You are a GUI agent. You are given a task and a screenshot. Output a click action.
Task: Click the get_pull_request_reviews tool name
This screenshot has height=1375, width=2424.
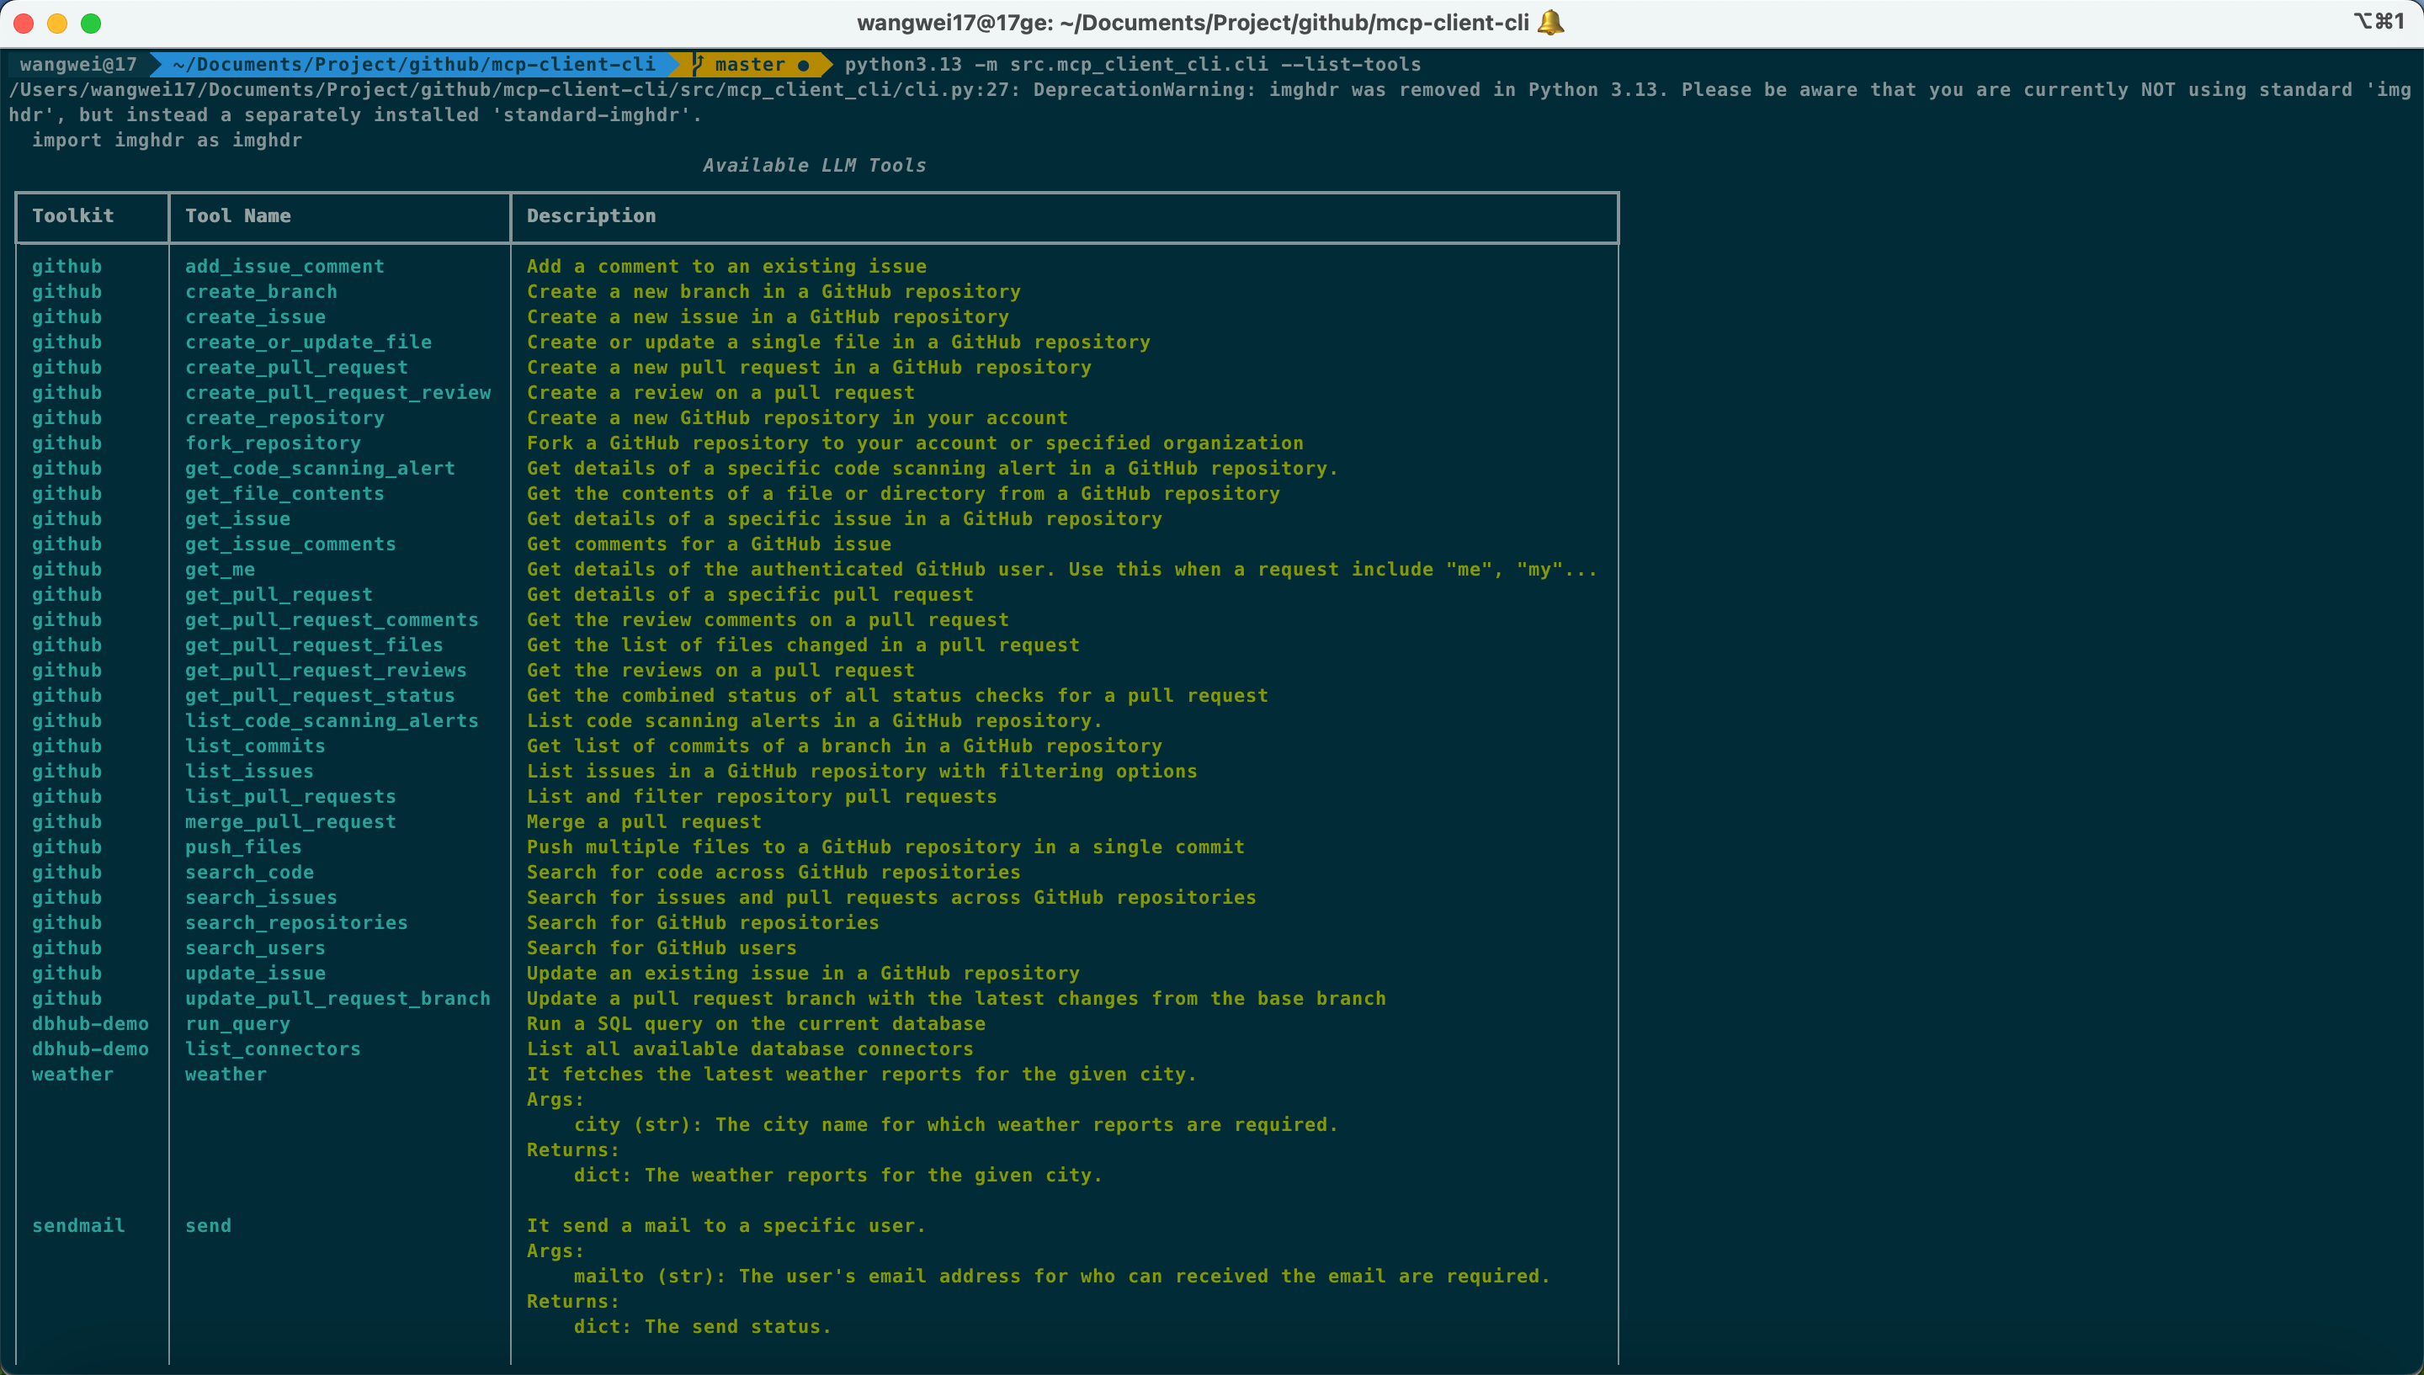coord(326,671)
